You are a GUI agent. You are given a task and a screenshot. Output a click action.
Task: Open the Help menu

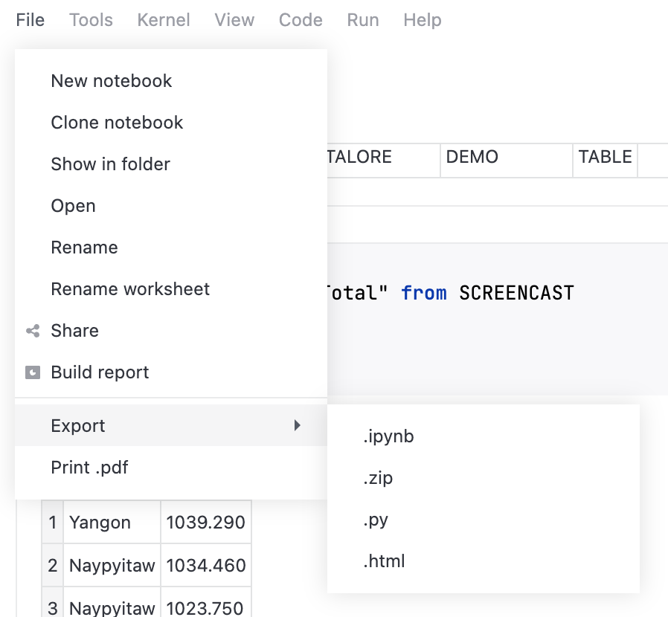422,20
